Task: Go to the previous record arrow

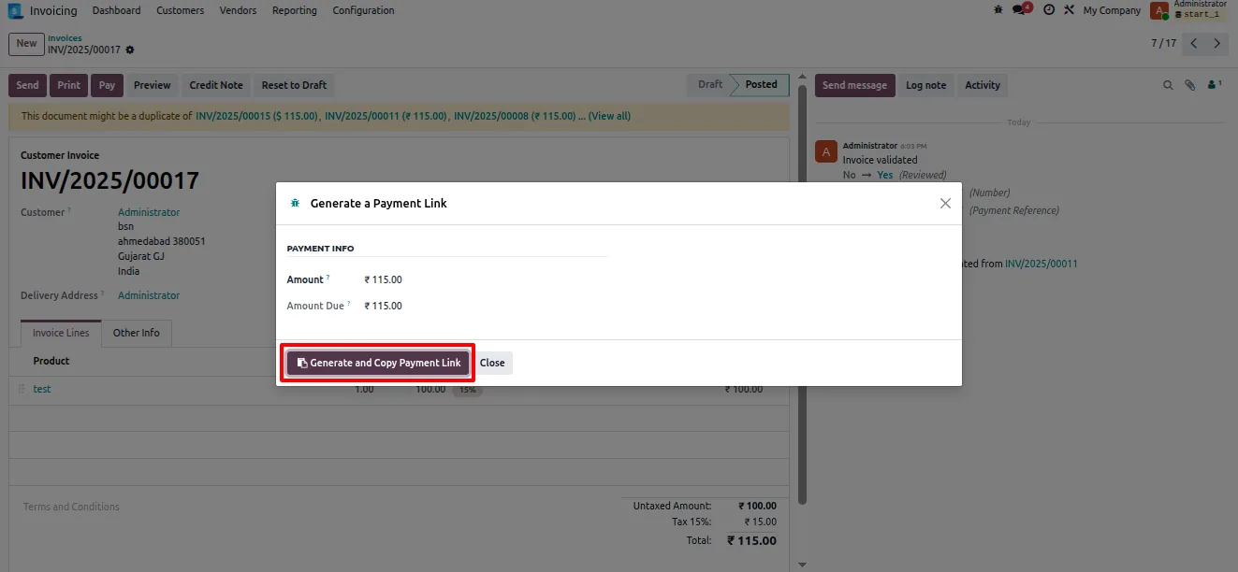Action: click(1194, 43)
